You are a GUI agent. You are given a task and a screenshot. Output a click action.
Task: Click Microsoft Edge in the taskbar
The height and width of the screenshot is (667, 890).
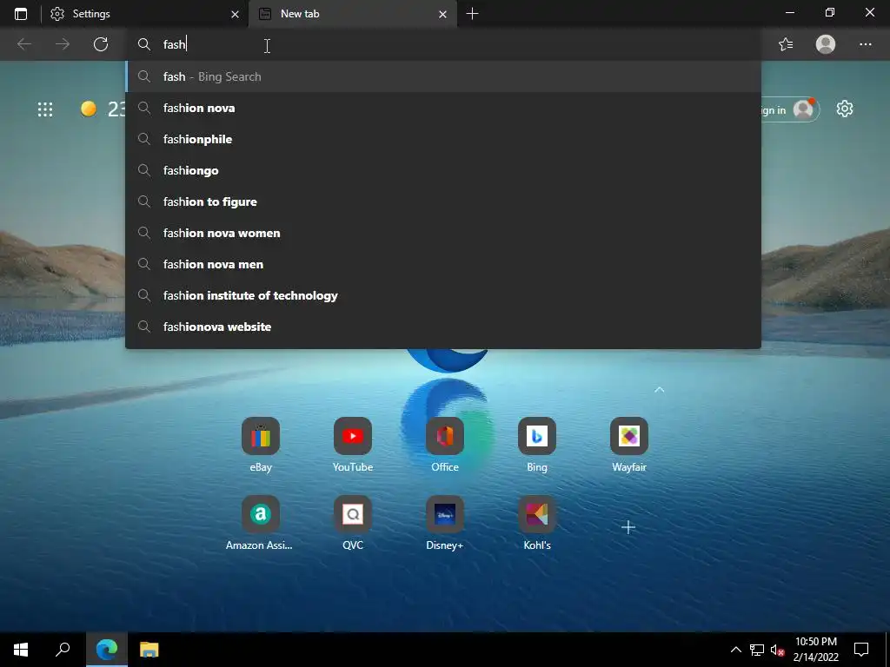[x=107, y=650]
